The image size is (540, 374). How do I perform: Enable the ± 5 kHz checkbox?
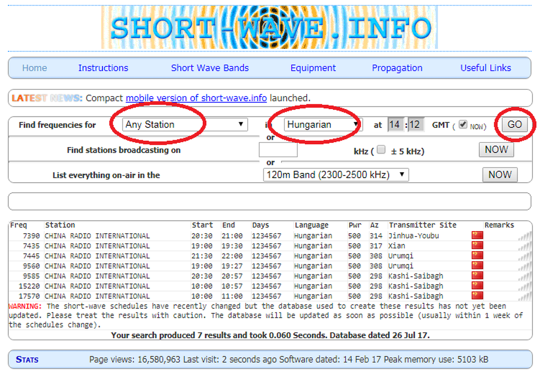pyautogui.click(x=381, y=150)
